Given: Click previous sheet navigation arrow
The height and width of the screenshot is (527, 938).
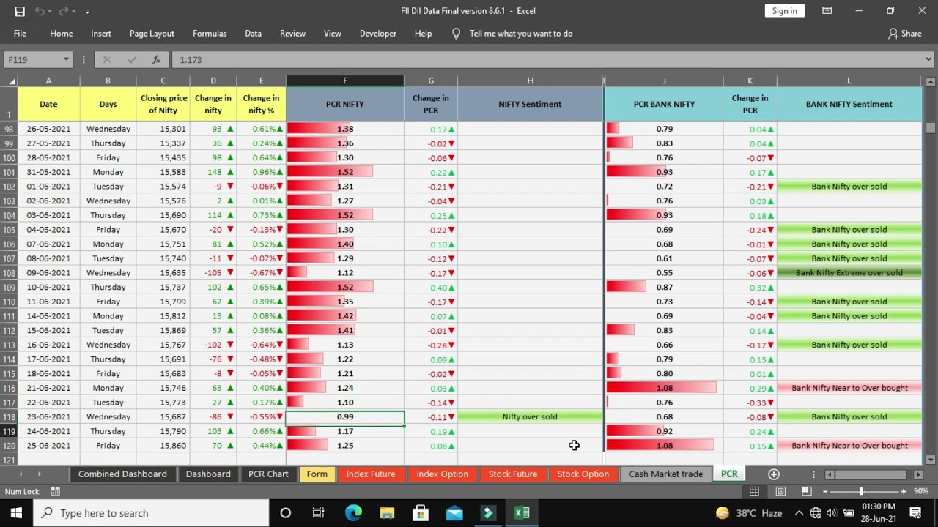Looking at the screenshot, I should tap(19, 474).
